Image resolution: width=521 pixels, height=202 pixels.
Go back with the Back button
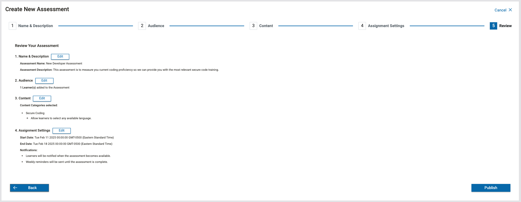pyautogui.click(x=30, y=188)
